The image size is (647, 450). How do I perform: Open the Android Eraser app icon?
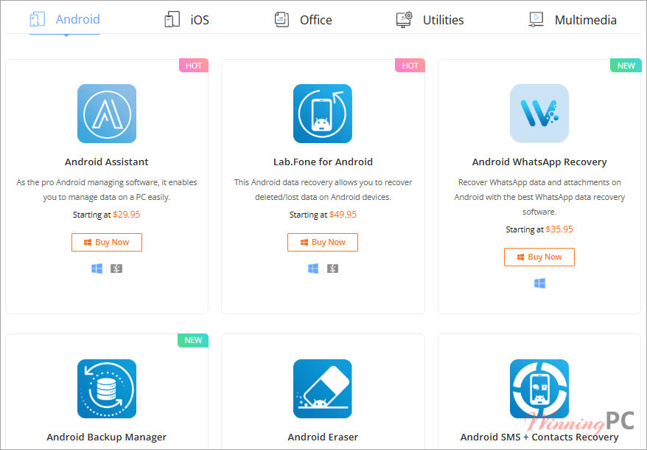[323, 389]
